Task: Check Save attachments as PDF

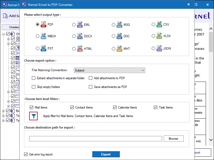Action: coord(90,87)
